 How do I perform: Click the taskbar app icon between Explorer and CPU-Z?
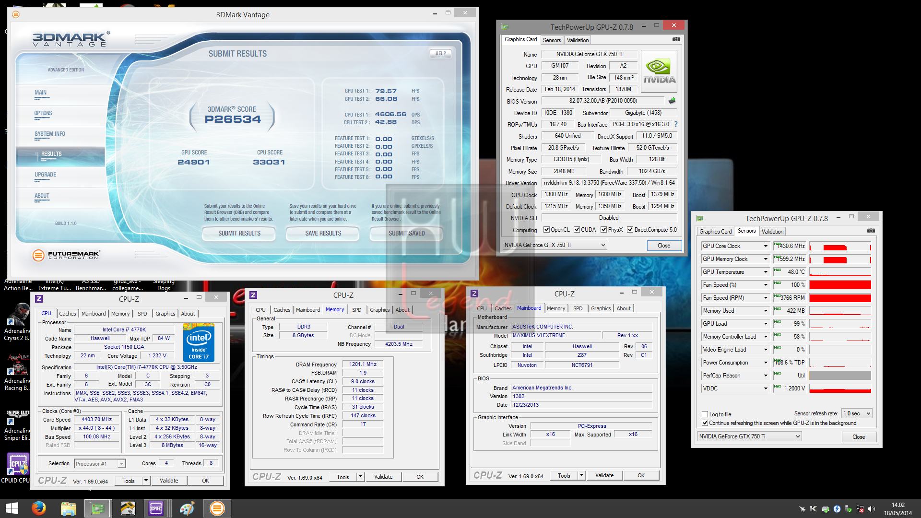(127, 508)
